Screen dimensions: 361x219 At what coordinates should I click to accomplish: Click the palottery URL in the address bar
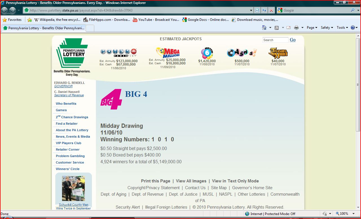pos(81,10)
